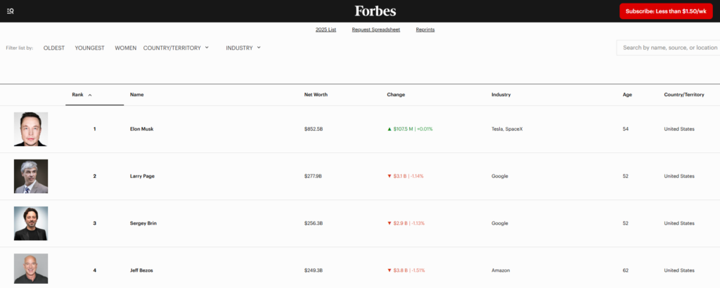The height and width of the screenshot is (288, 720).
Task: Sort table by Age column header
Action: tap(626, 95)
